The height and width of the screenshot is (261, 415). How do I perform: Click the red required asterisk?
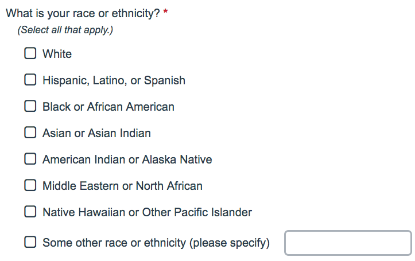point(165,11)
